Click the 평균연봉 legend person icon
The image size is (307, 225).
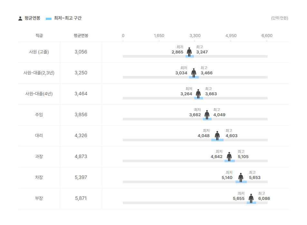pyautogui.click(x=20, y=18)
